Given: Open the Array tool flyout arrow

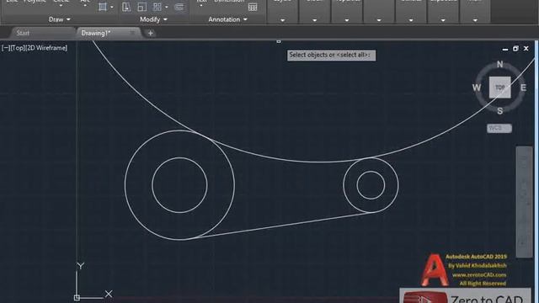Looking at the screenshot, I should (x=167, y=8).
